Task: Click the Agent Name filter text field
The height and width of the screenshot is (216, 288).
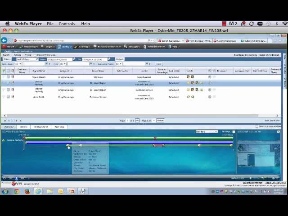Action: pos(34,64)
